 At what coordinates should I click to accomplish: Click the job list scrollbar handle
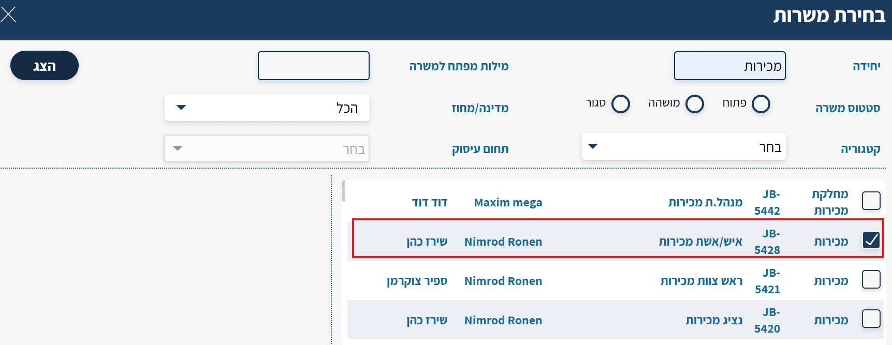343,190
